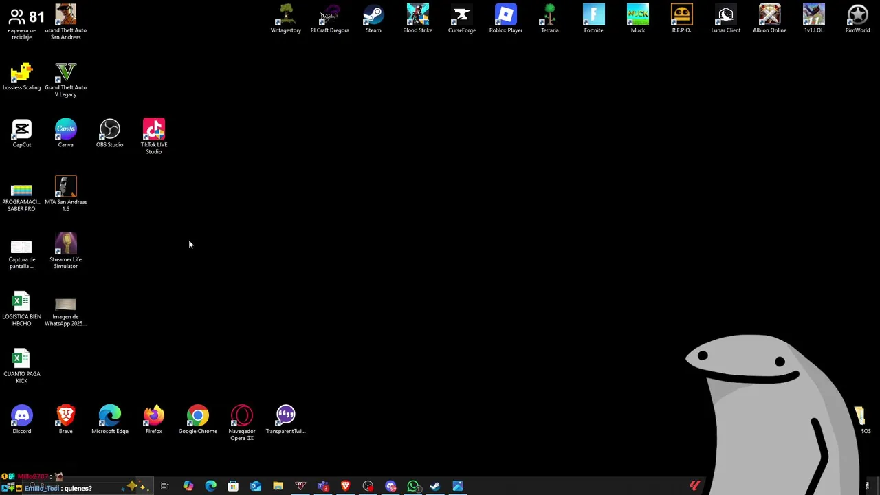Open Microsoft Teams from the taskbar
Image resolution: width=880 pixels, height=495 pixels.
click(x=323, y=487)
